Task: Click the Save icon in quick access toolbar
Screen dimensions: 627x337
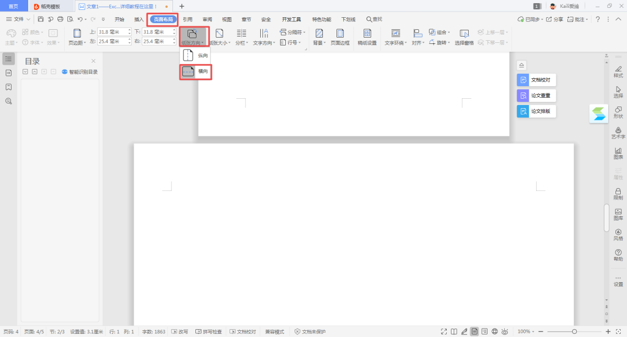Action: coord(41,19)
